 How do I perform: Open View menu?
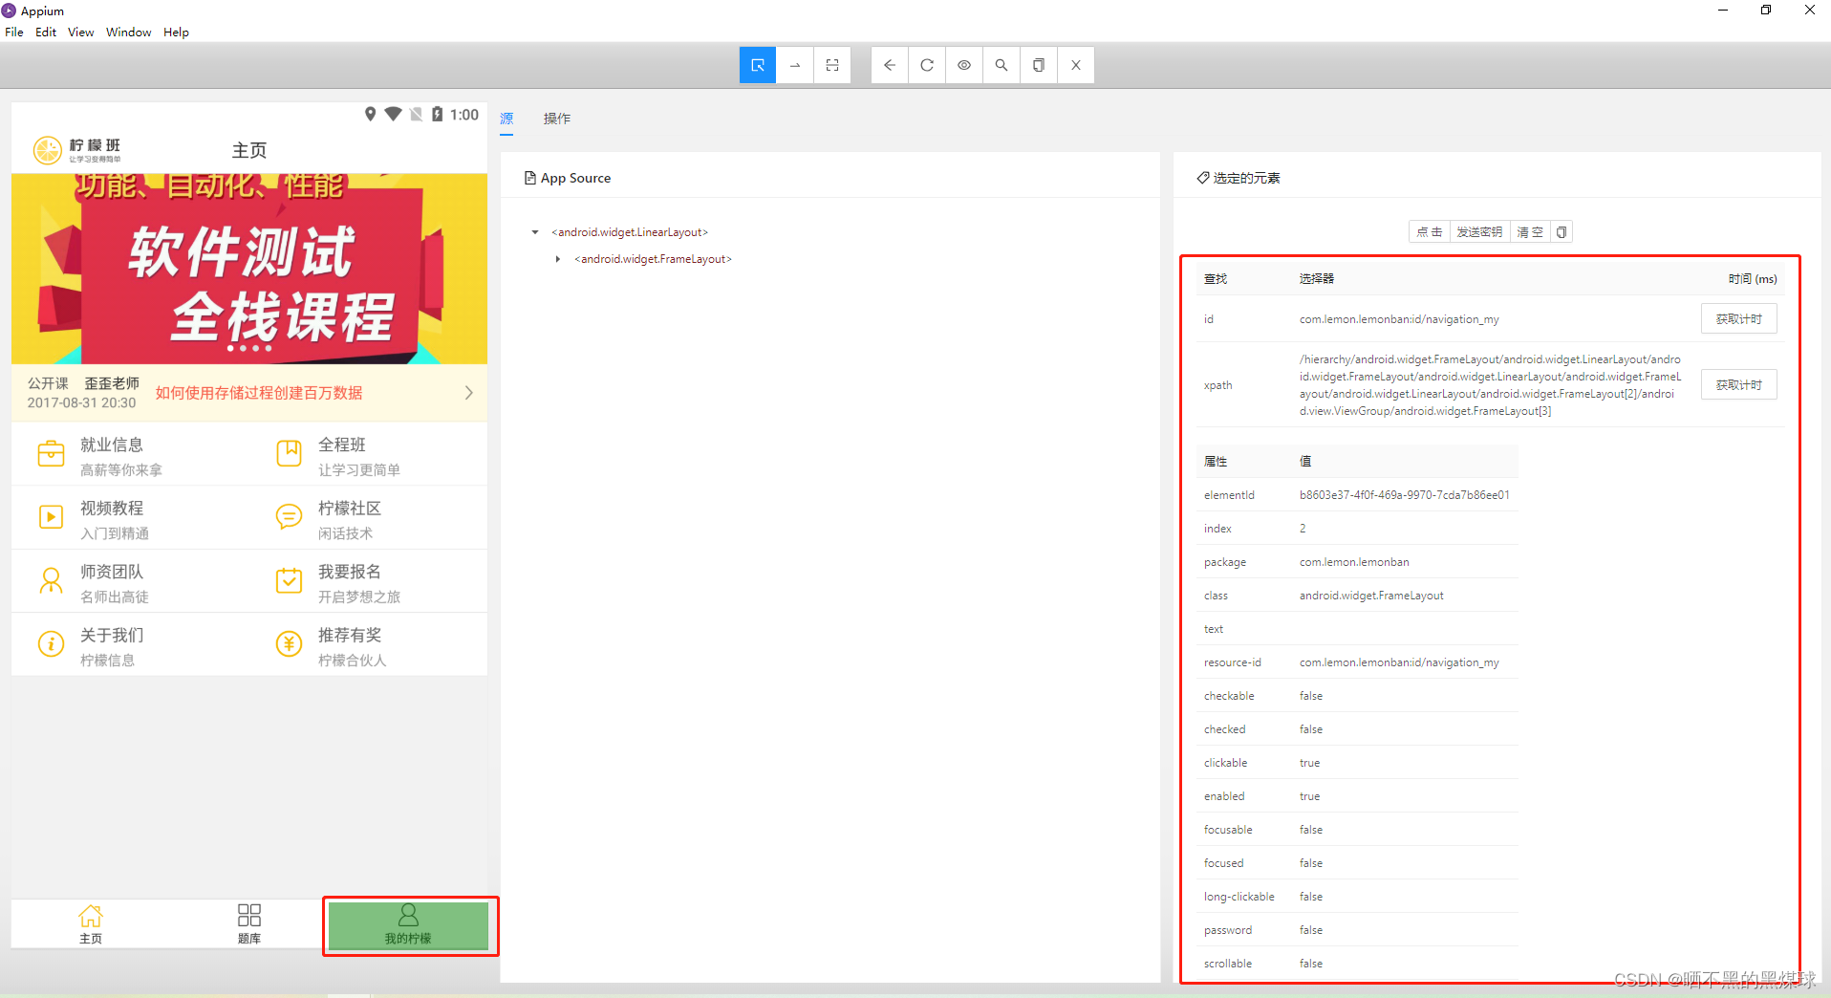[80, 32]
